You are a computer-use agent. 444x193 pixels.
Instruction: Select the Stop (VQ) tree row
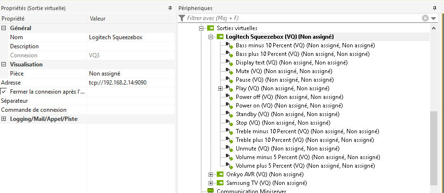tap(283, 123)
